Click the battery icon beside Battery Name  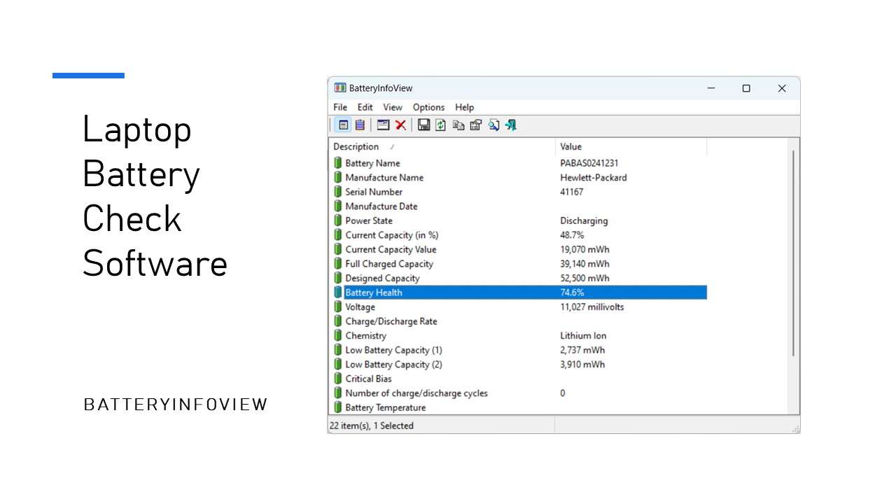click(338, 162)
